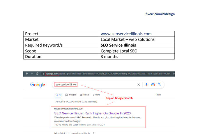Click the 'Complete Local SEO' cell
The image size is (198, 134).
[137, 51]
